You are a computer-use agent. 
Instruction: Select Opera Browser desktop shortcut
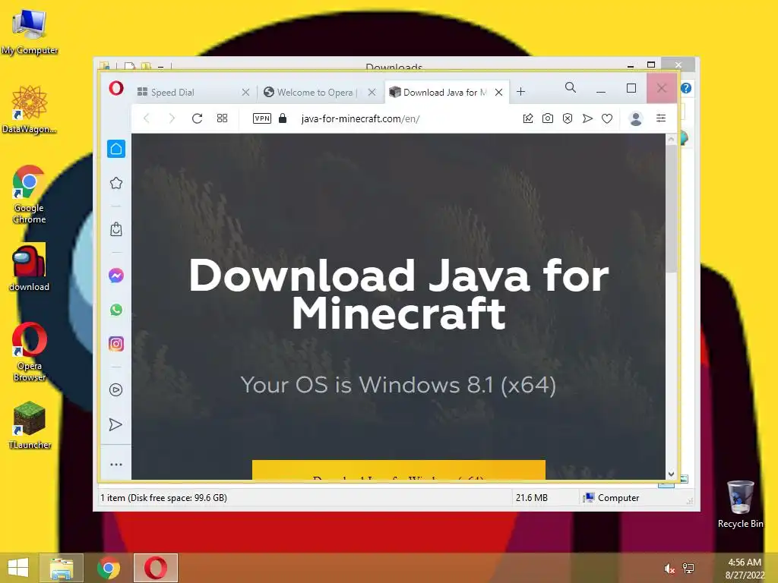30,352
